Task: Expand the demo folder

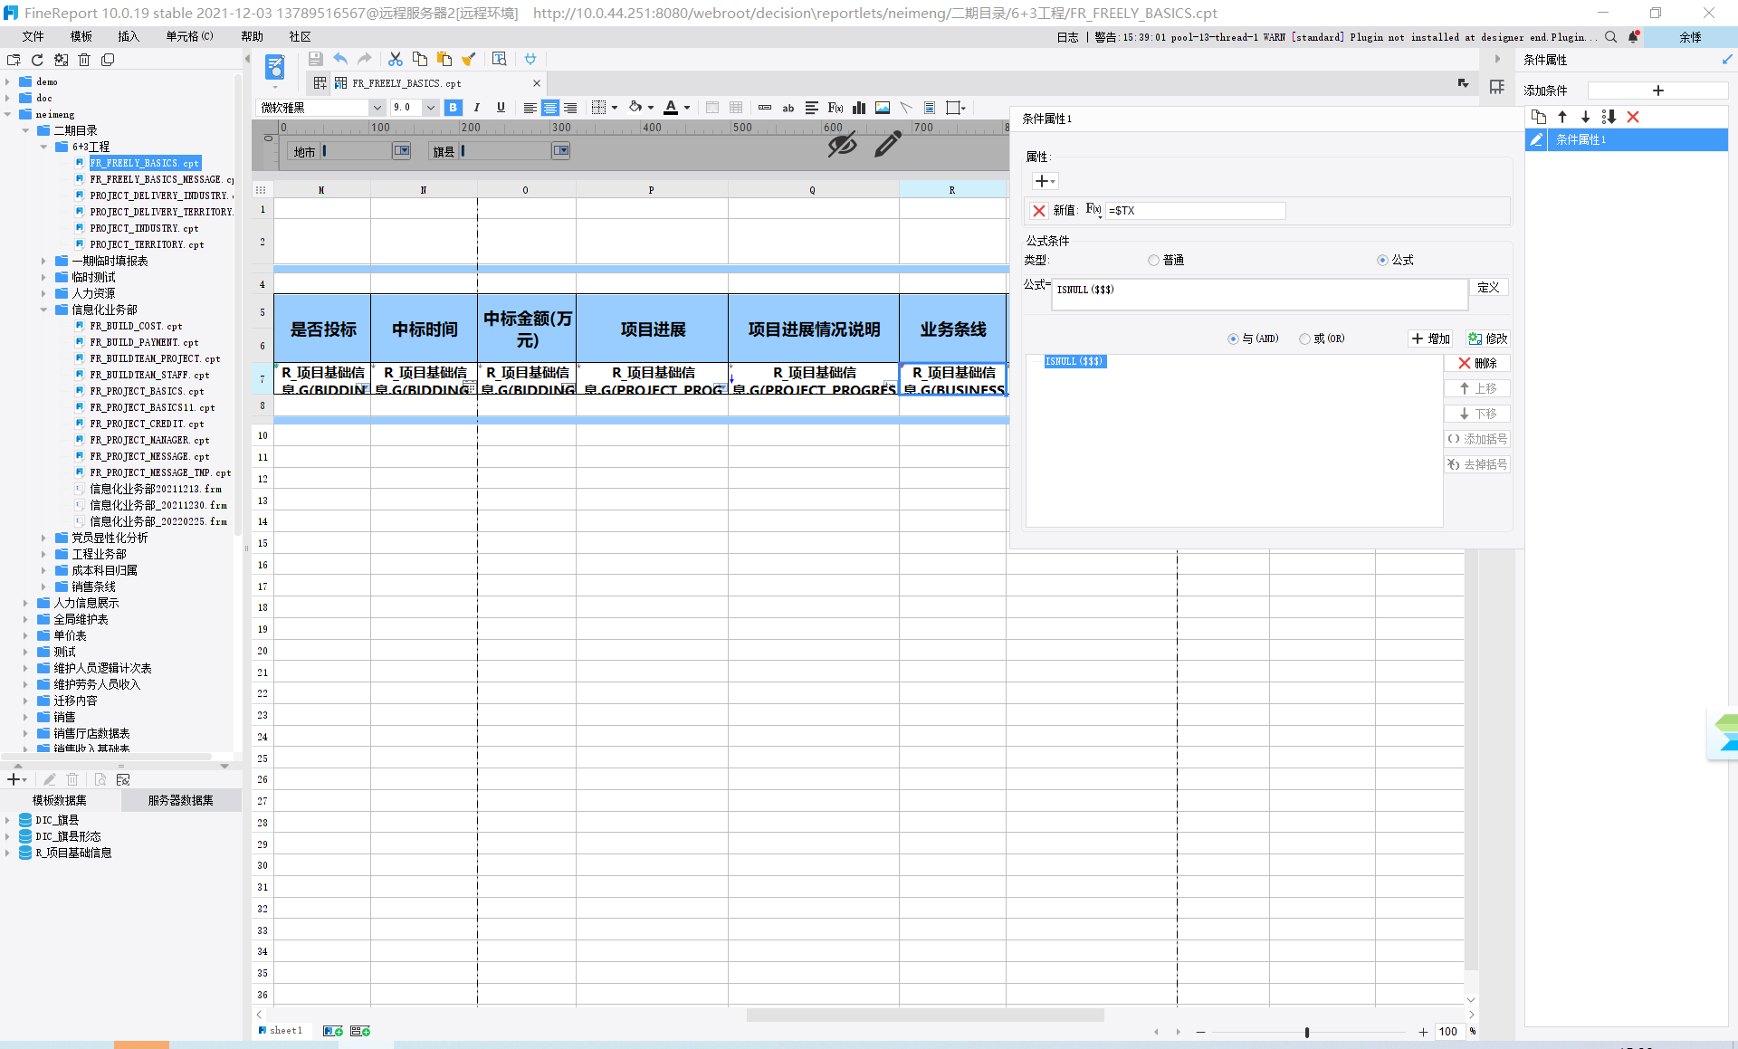Action: 8,81
